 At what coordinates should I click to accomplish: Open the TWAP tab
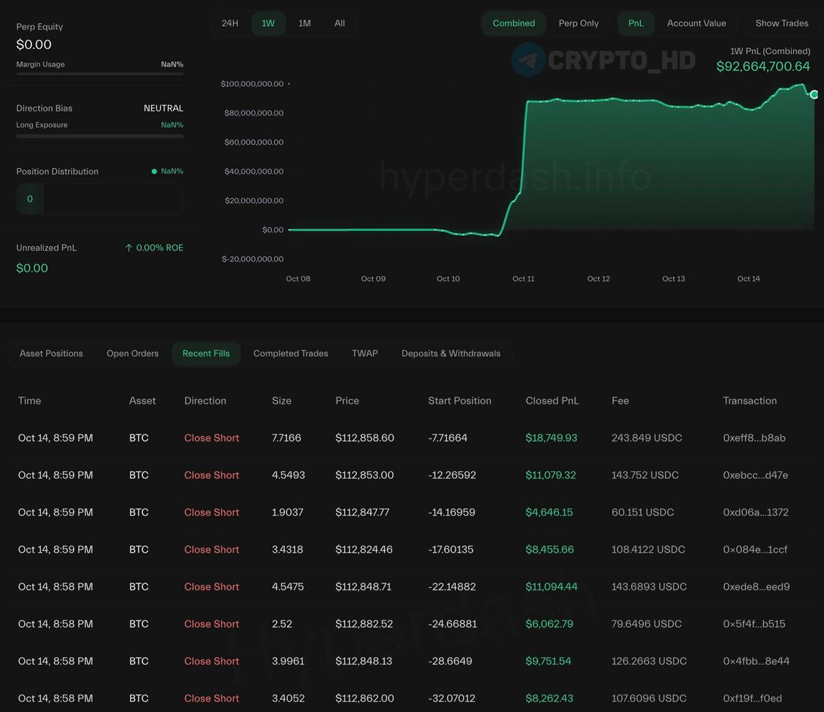[x=365, y=354]
